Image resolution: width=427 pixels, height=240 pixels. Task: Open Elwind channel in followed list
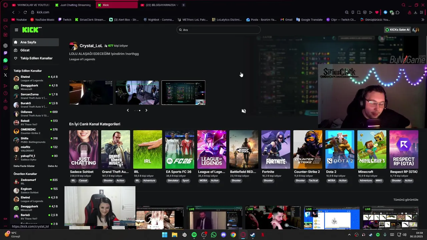click(36, 79)
